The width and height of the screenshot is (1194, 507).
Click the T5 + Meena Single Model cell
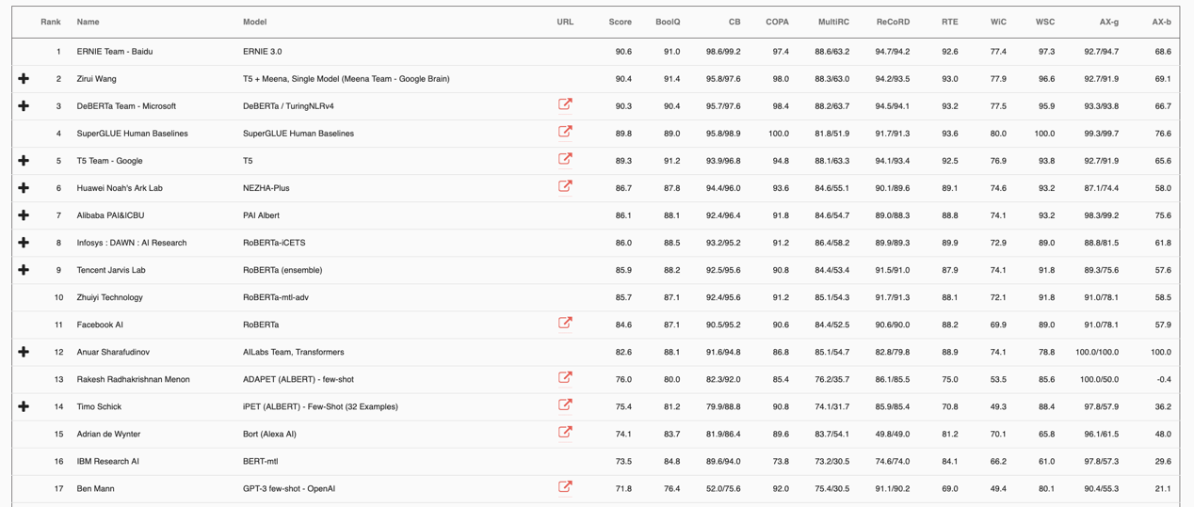346,79
